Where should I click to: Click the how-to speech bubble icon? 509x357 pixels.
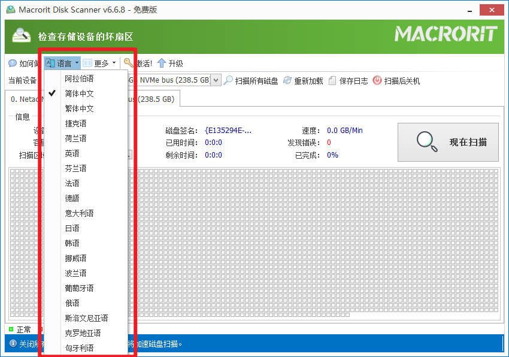point(13,63)
